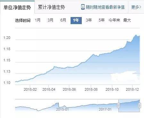Image resolution: width=144 pixels, height=118 pixels.
Task: Click the mobile download icon
Action: 83,7
